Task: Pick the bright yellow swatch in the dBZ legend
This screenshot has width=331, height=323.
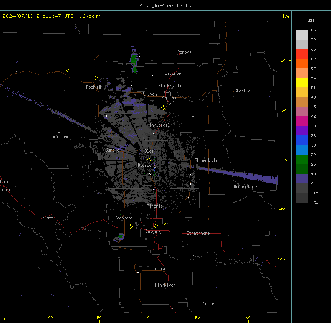Action: coord(302,82)
